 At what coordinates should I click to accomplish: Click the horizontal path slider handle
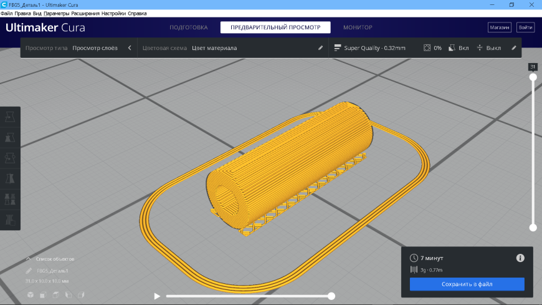[331, 296]
